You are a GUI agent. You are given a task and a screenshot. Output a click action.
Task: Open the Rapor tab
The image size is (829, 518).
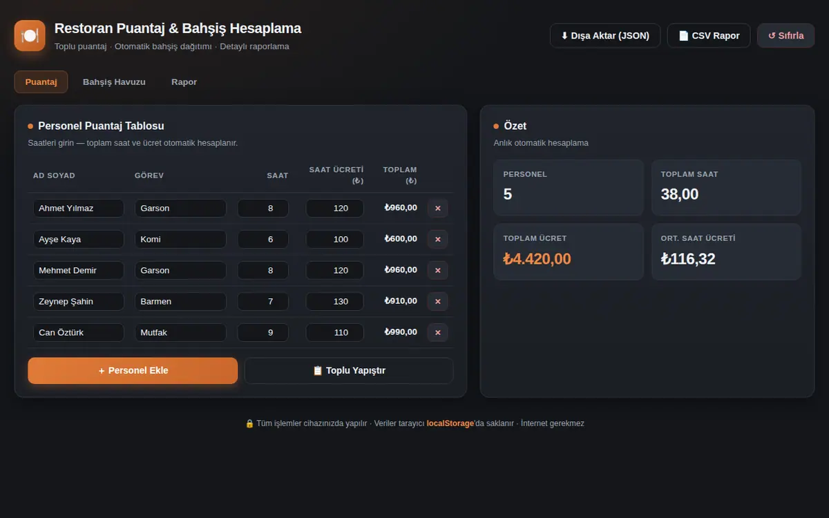coord(184,81)
